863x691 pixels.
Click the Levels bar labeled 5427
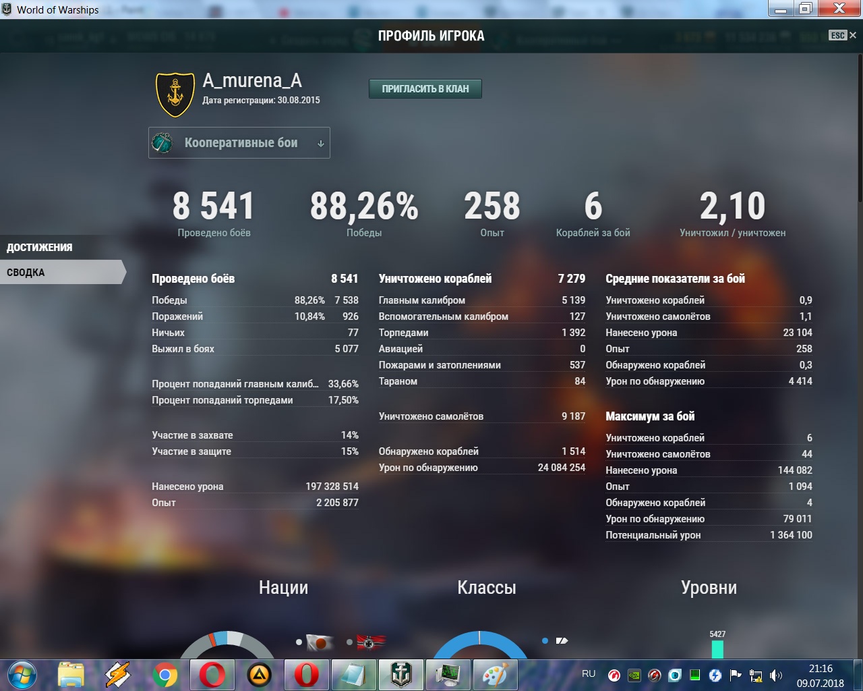(x=717, y=649)
